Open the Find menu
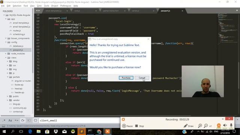The height and width of the screenshot is (135, 240). click(x=25, y=6)
